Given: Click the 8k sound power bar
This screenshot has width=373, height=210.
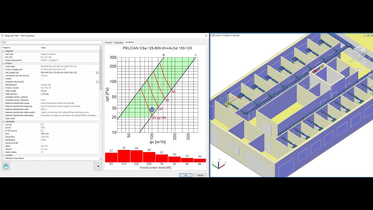Looking at the screenshot, I should coord(200,160).
